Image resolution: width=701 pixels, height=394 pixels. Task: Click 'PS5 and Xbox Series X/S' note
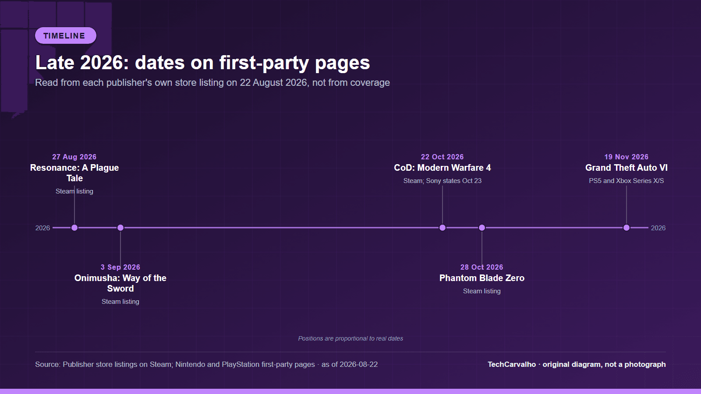coord(627,181)
